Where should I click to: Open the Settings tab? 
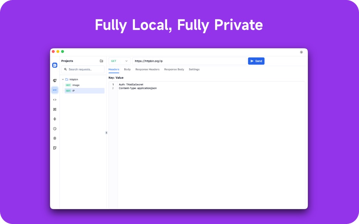point(194,69)
